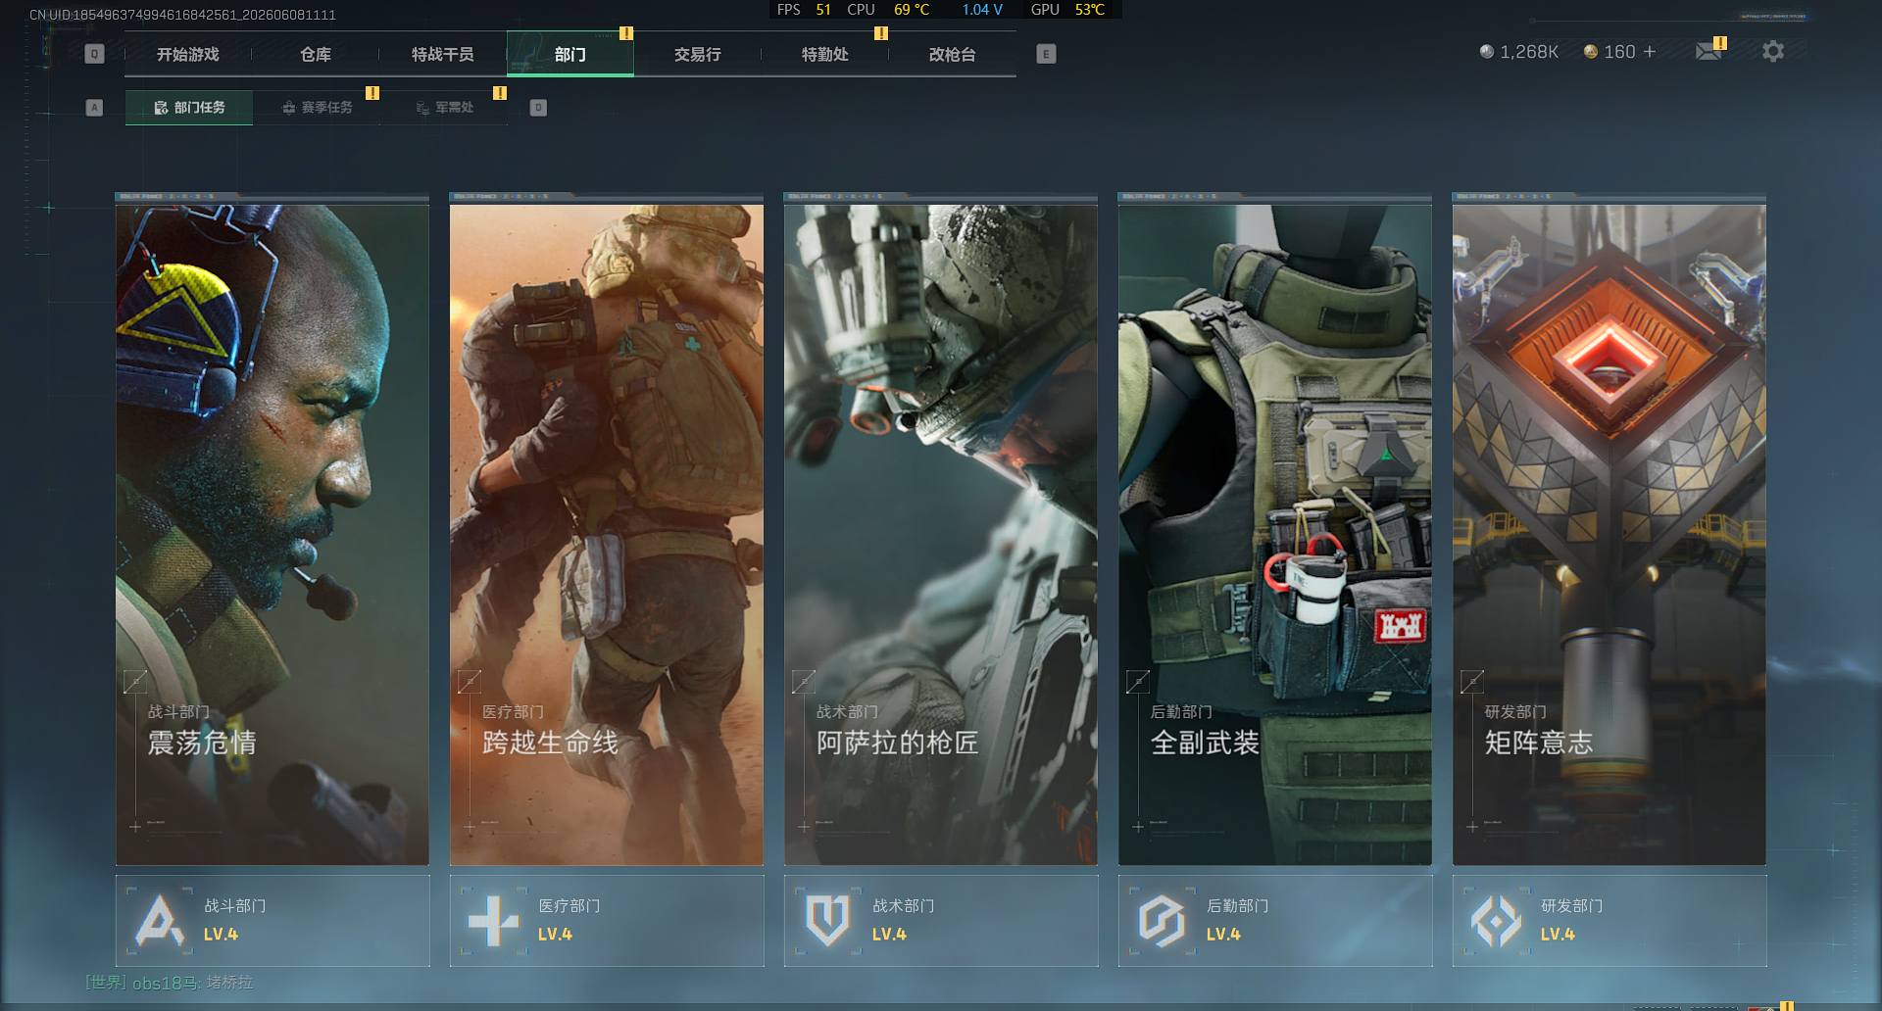Open the 交易行 tab

point(698,55)
